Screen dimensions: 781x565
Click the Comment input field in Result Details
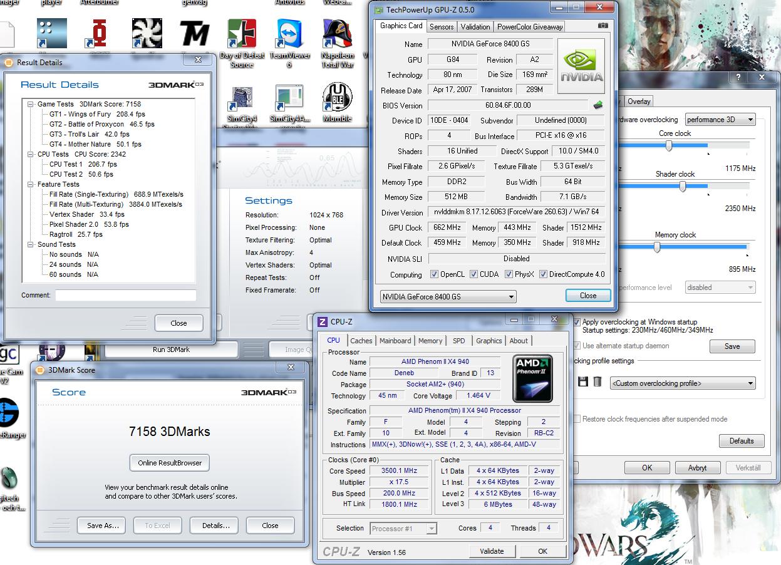click(125, 295)
